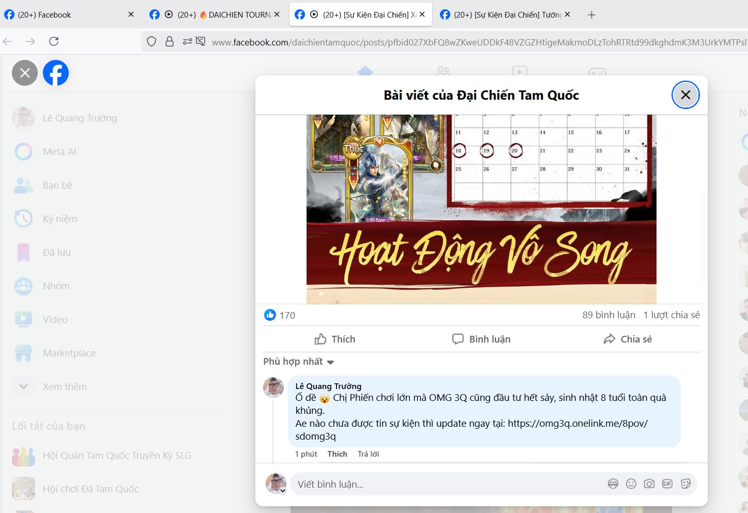Open Hội Quán Tam Quốc Truyền Kỳ SLG shortcut

click(x=118, y=456)
